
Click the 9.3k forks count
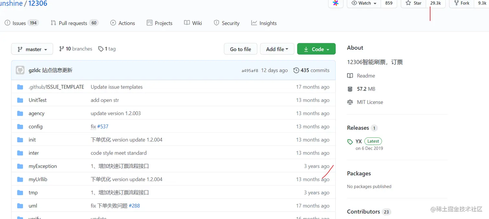point(482,3)
